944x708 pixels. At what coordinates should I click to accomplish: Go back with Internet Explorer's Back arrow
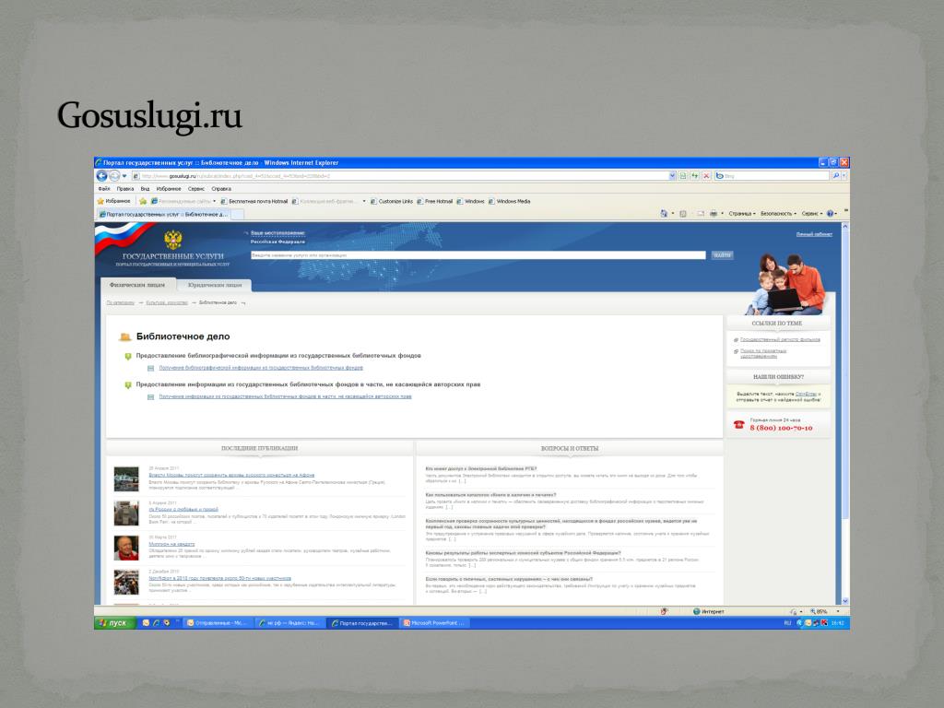[x=101, y=176]
